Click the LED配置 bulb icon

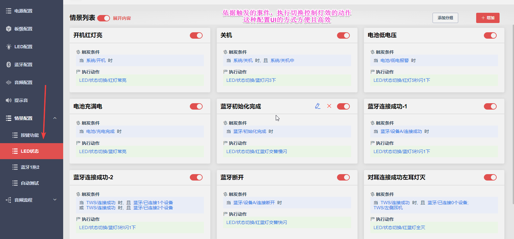pyautogui.click(x=9, y=47)
